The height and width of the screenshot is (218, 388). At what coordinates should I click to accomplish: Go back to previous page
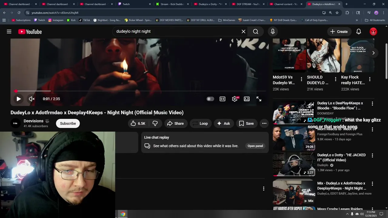pyautogui.click(x=4, y=13)
